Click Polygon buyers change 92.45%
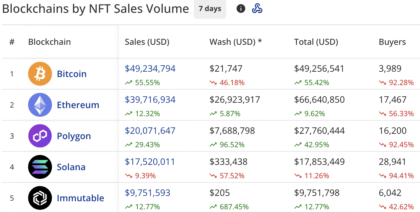This screenshot has height=212, width=420. (396, 145)
